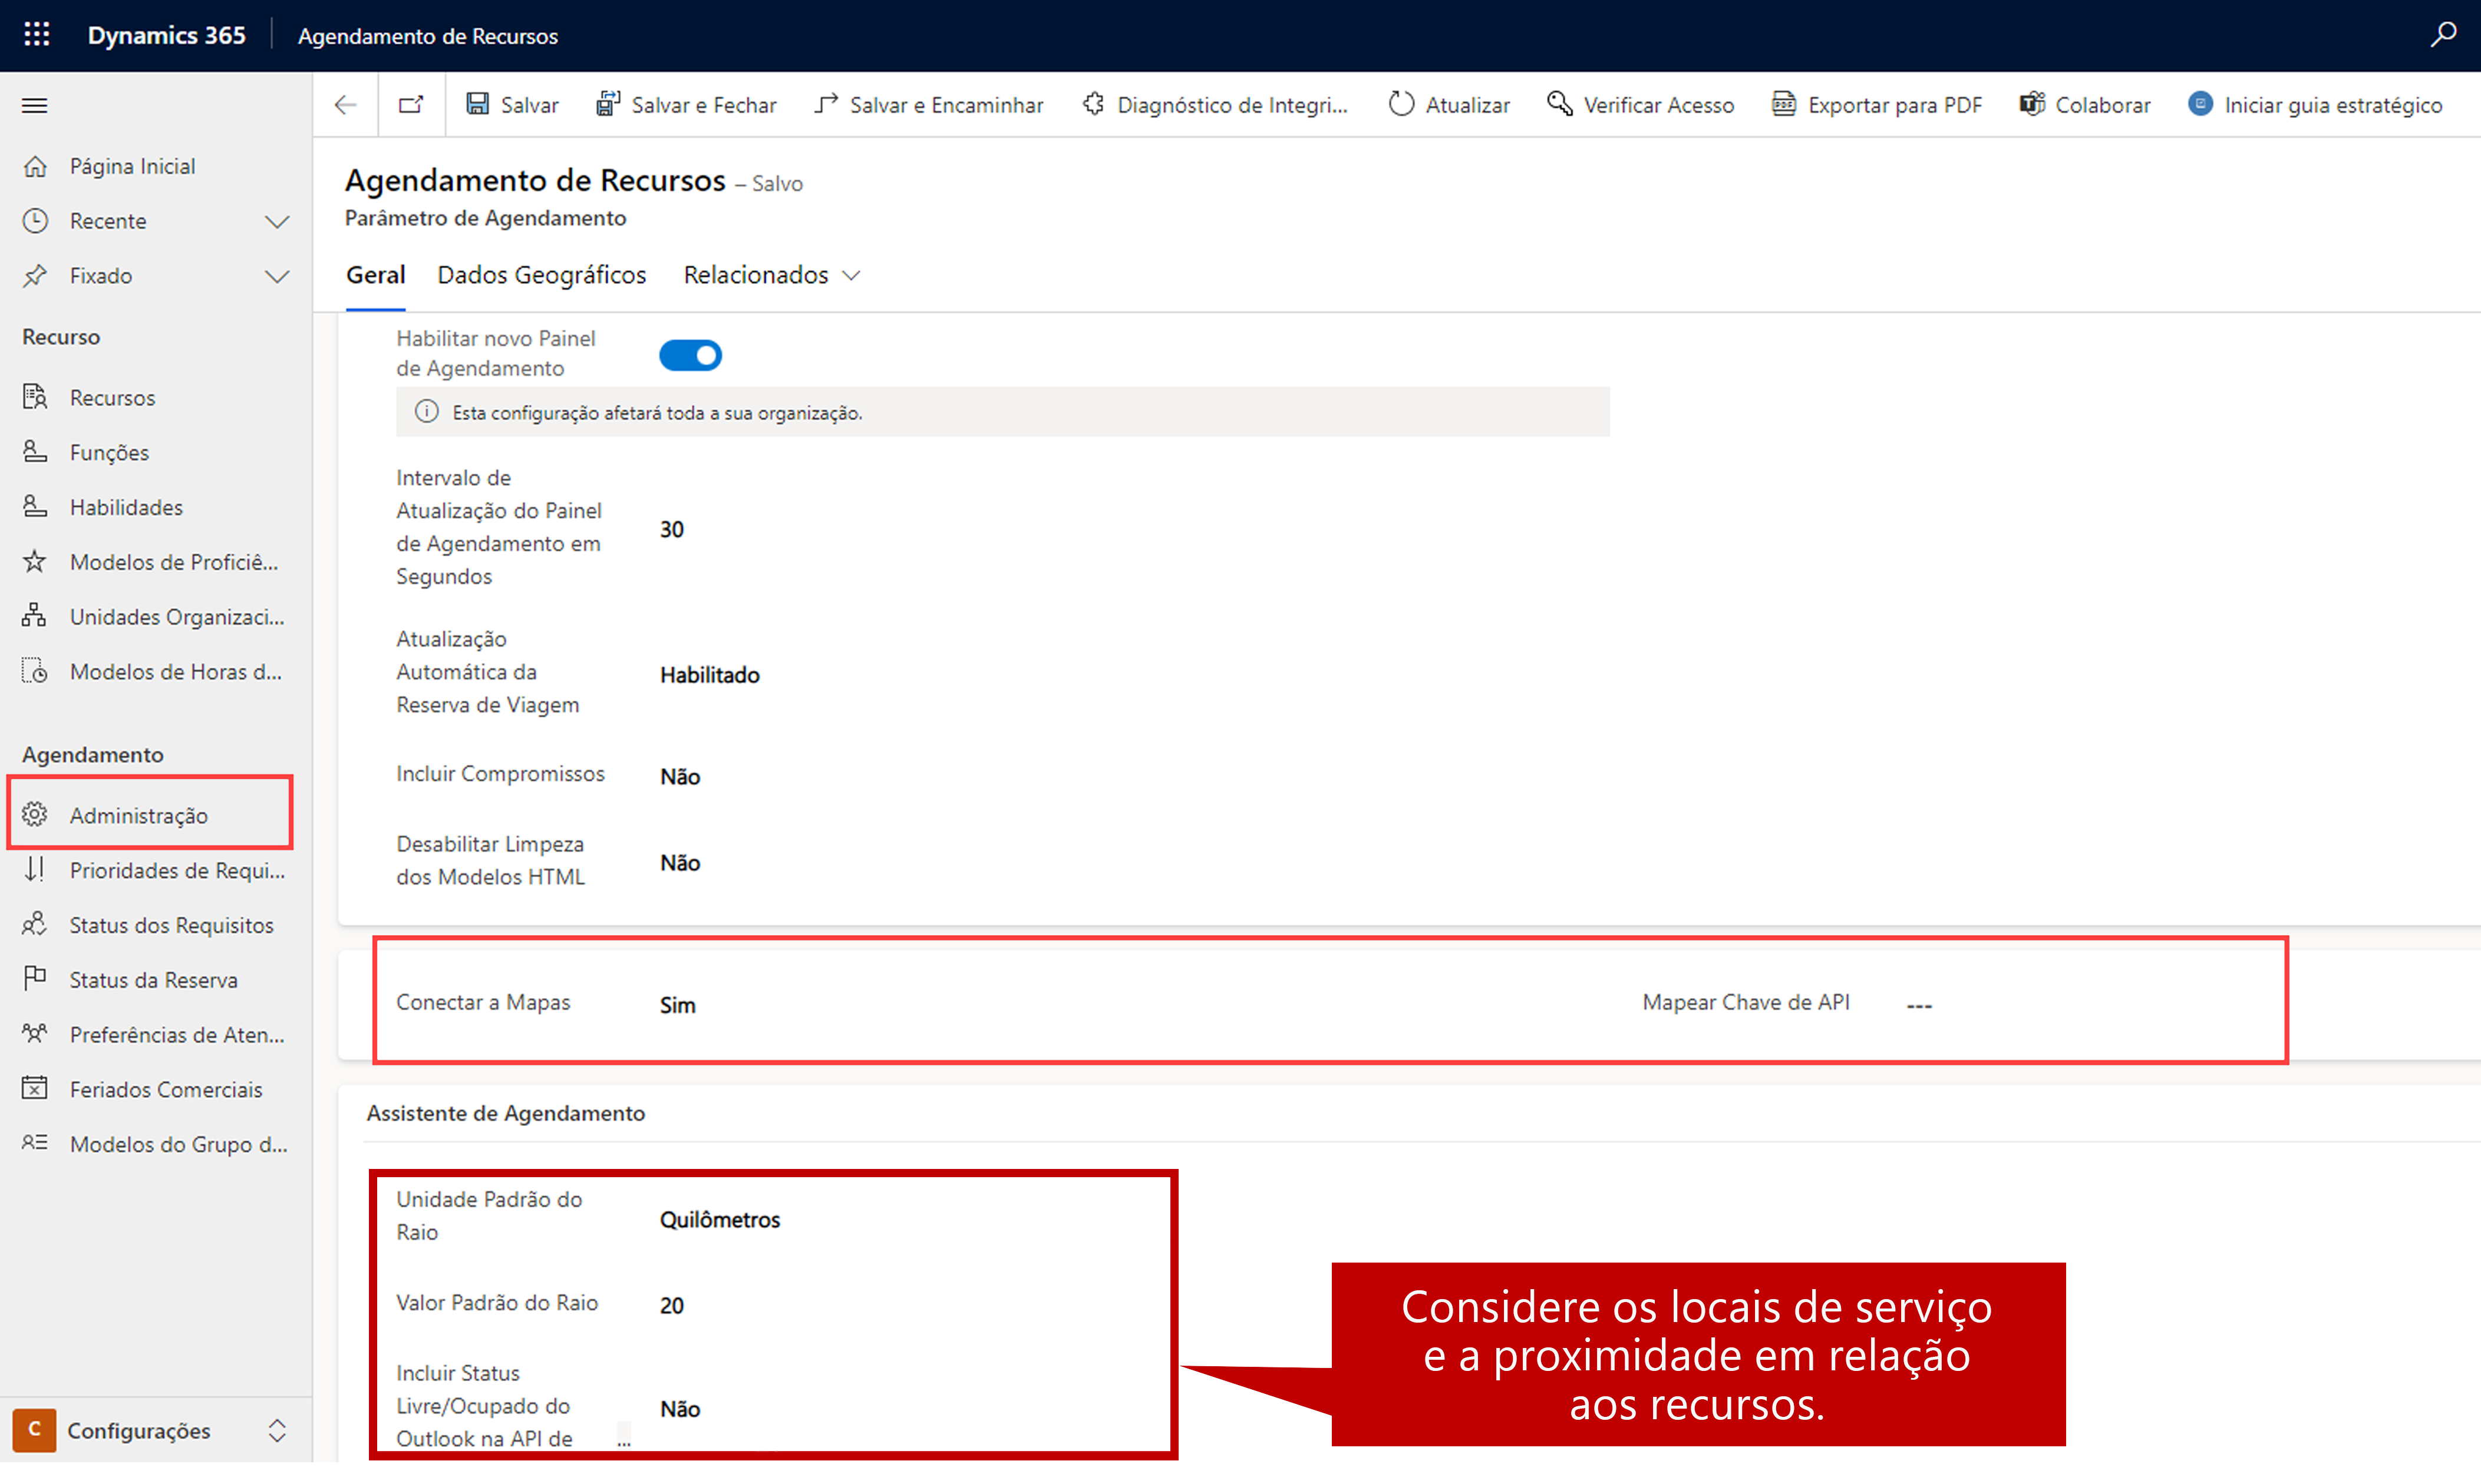The image size is (2481, 1484).
Task: Click the Prioridades de Requisito sort icon
Action: click(x=35, y=869)
